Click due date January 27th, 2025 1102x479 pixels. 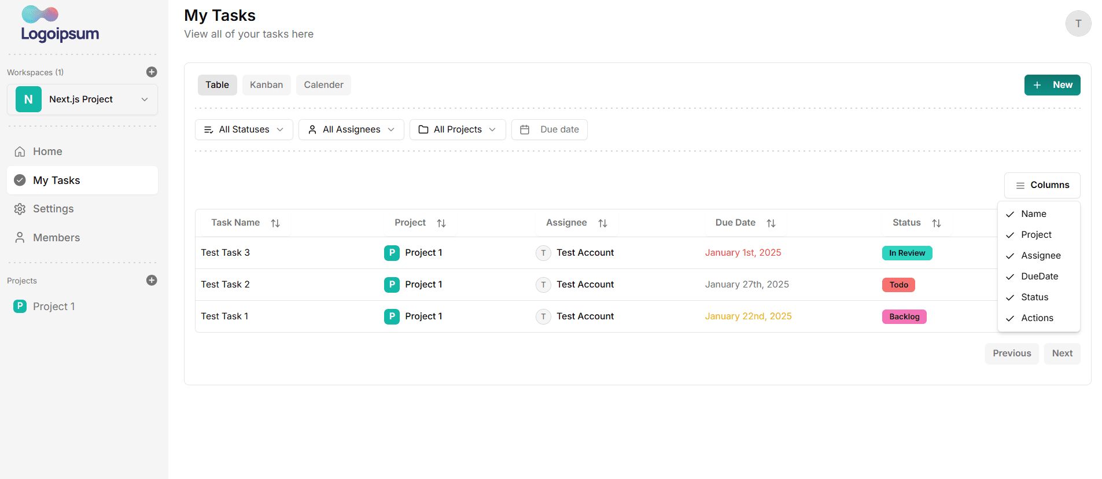click(747, 285)
